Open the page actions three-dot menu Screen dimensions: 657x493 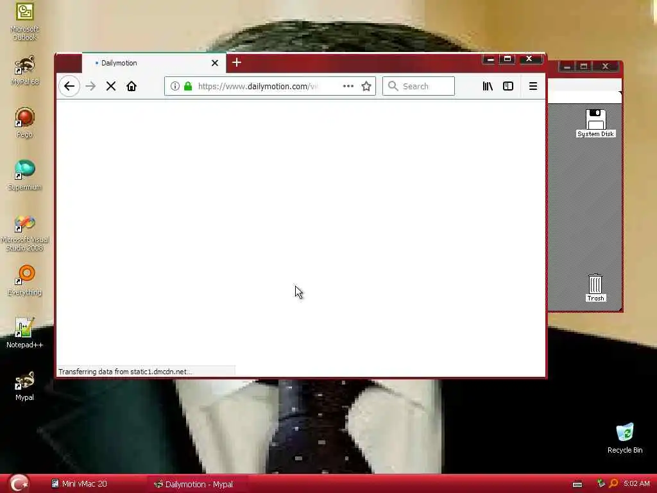[348, 86]
